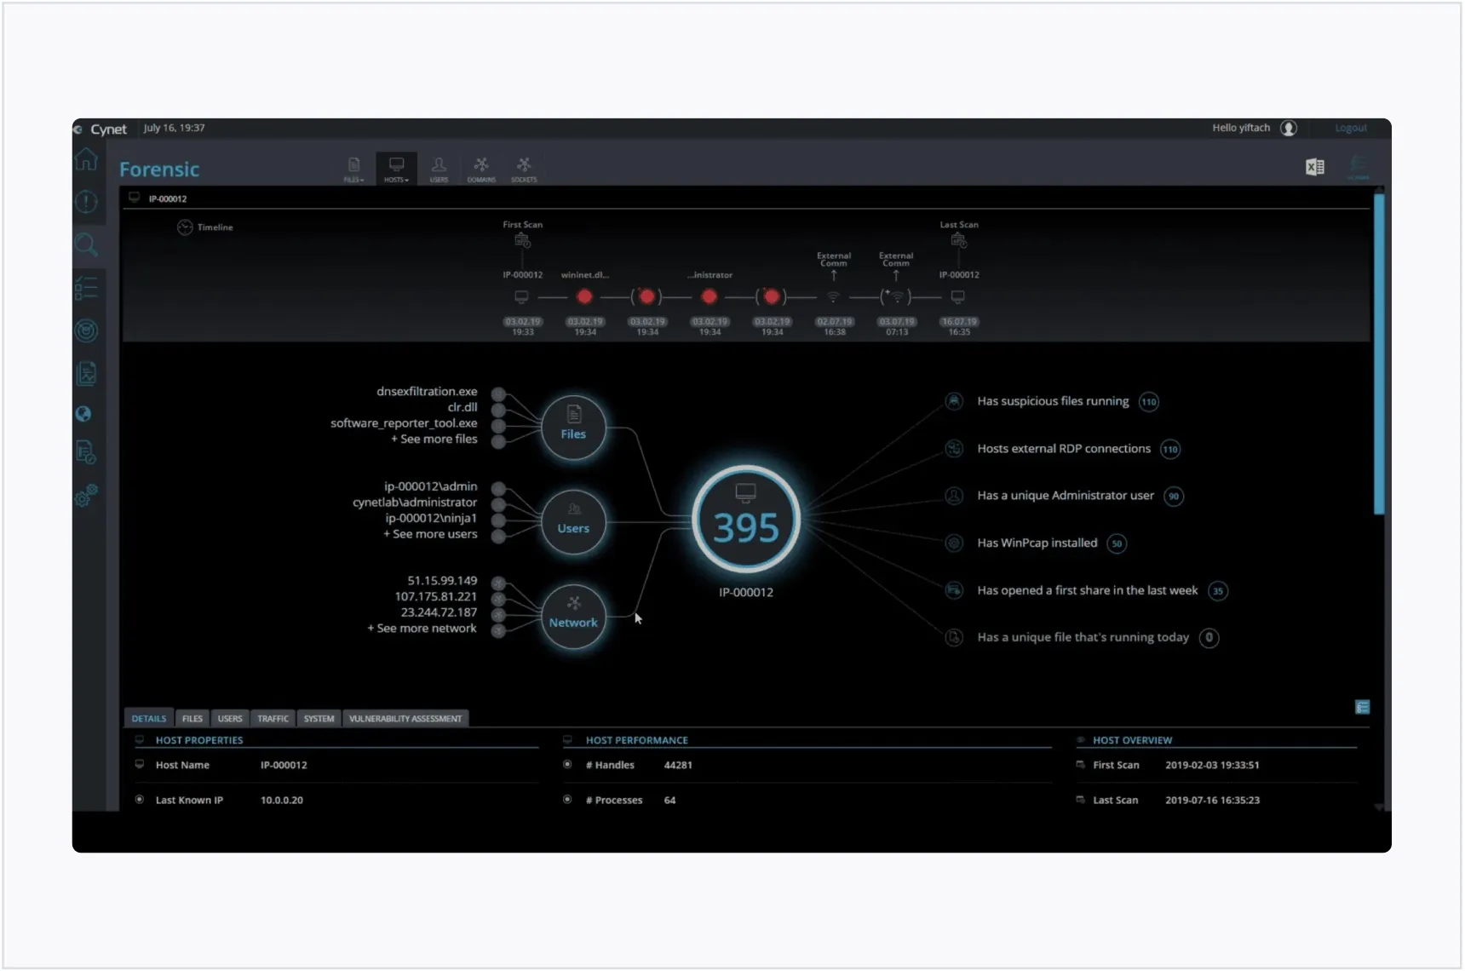Image resolution: width=1465 pixels, height=971 pixels.
Task: Open the gears settings icon in sidebar
Action: 86,495
